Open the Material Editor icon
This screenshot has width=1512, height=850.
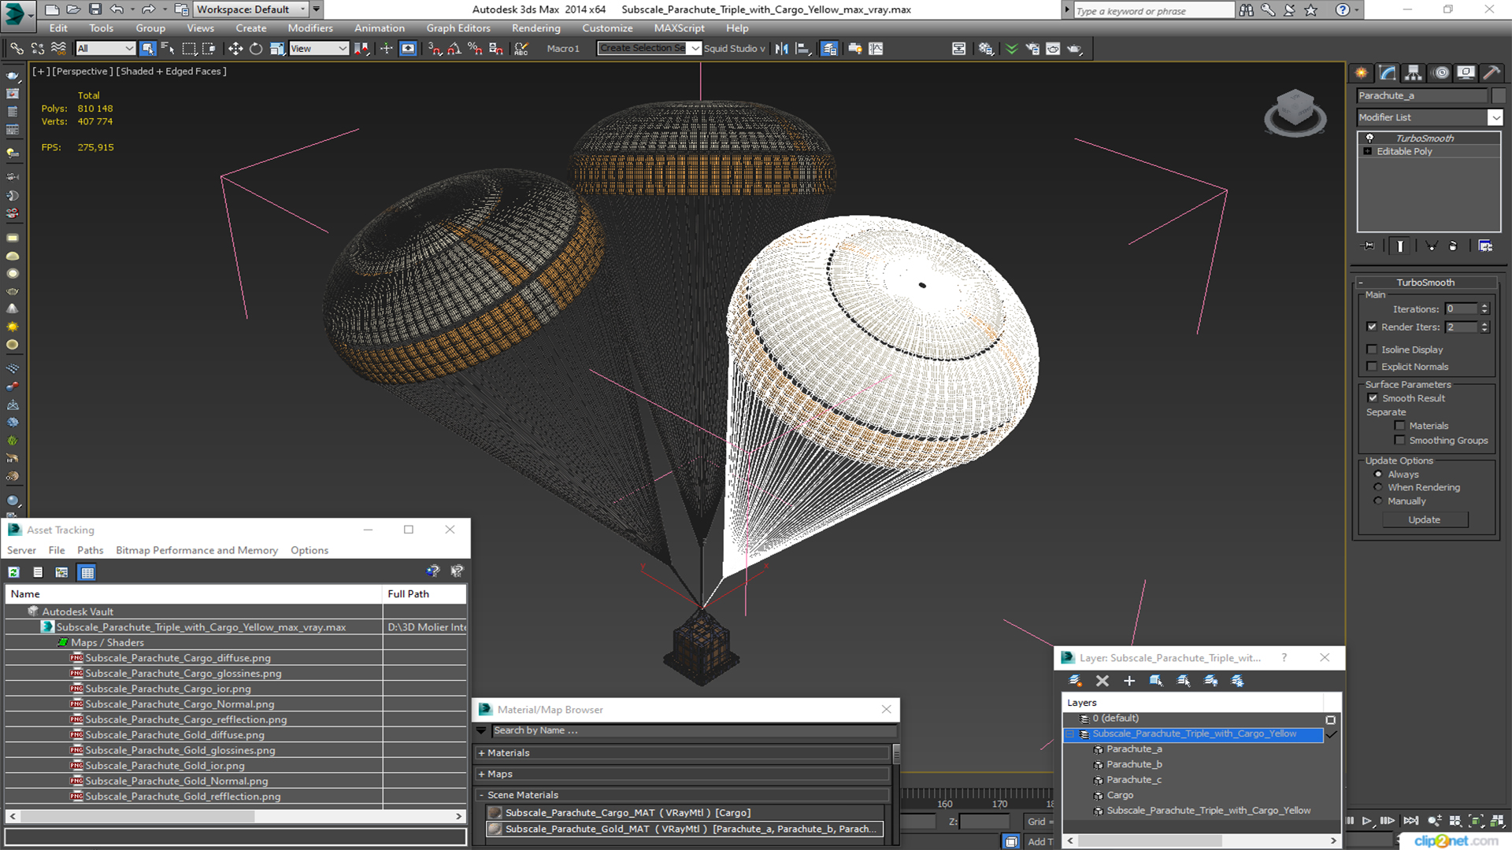pyautogui.click(x=985, y=49)
